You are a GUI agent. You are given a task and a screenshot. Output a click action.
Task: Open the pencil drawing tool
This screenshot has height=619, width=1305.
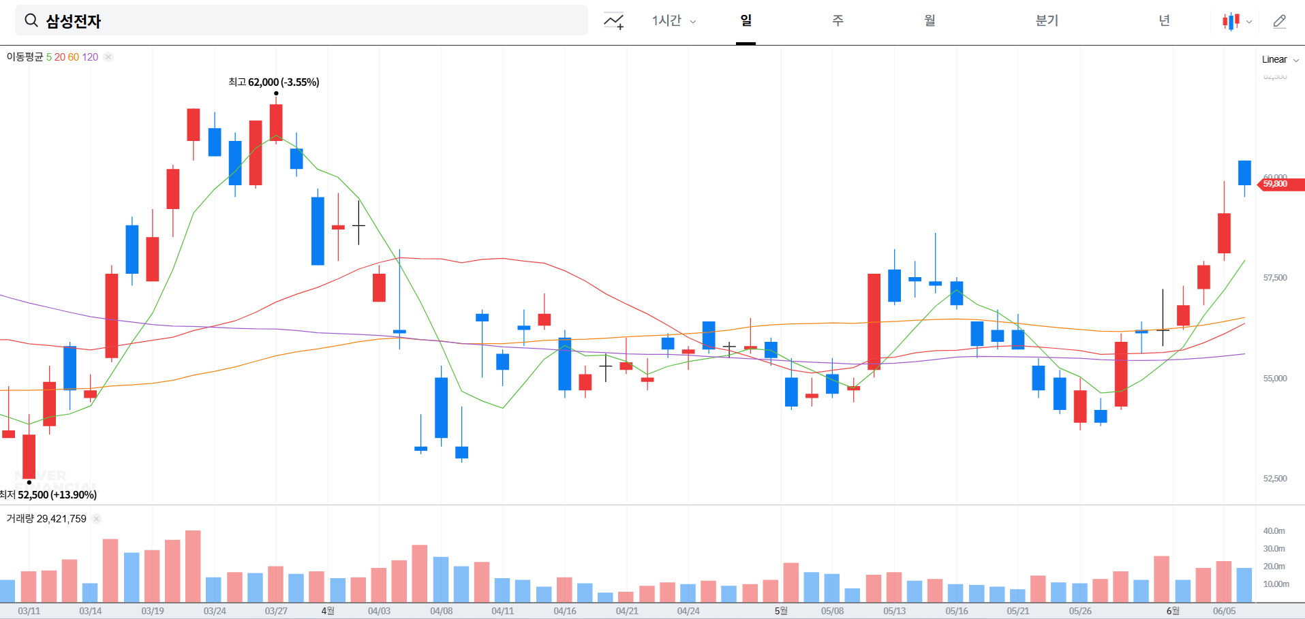coord(1280,21)
